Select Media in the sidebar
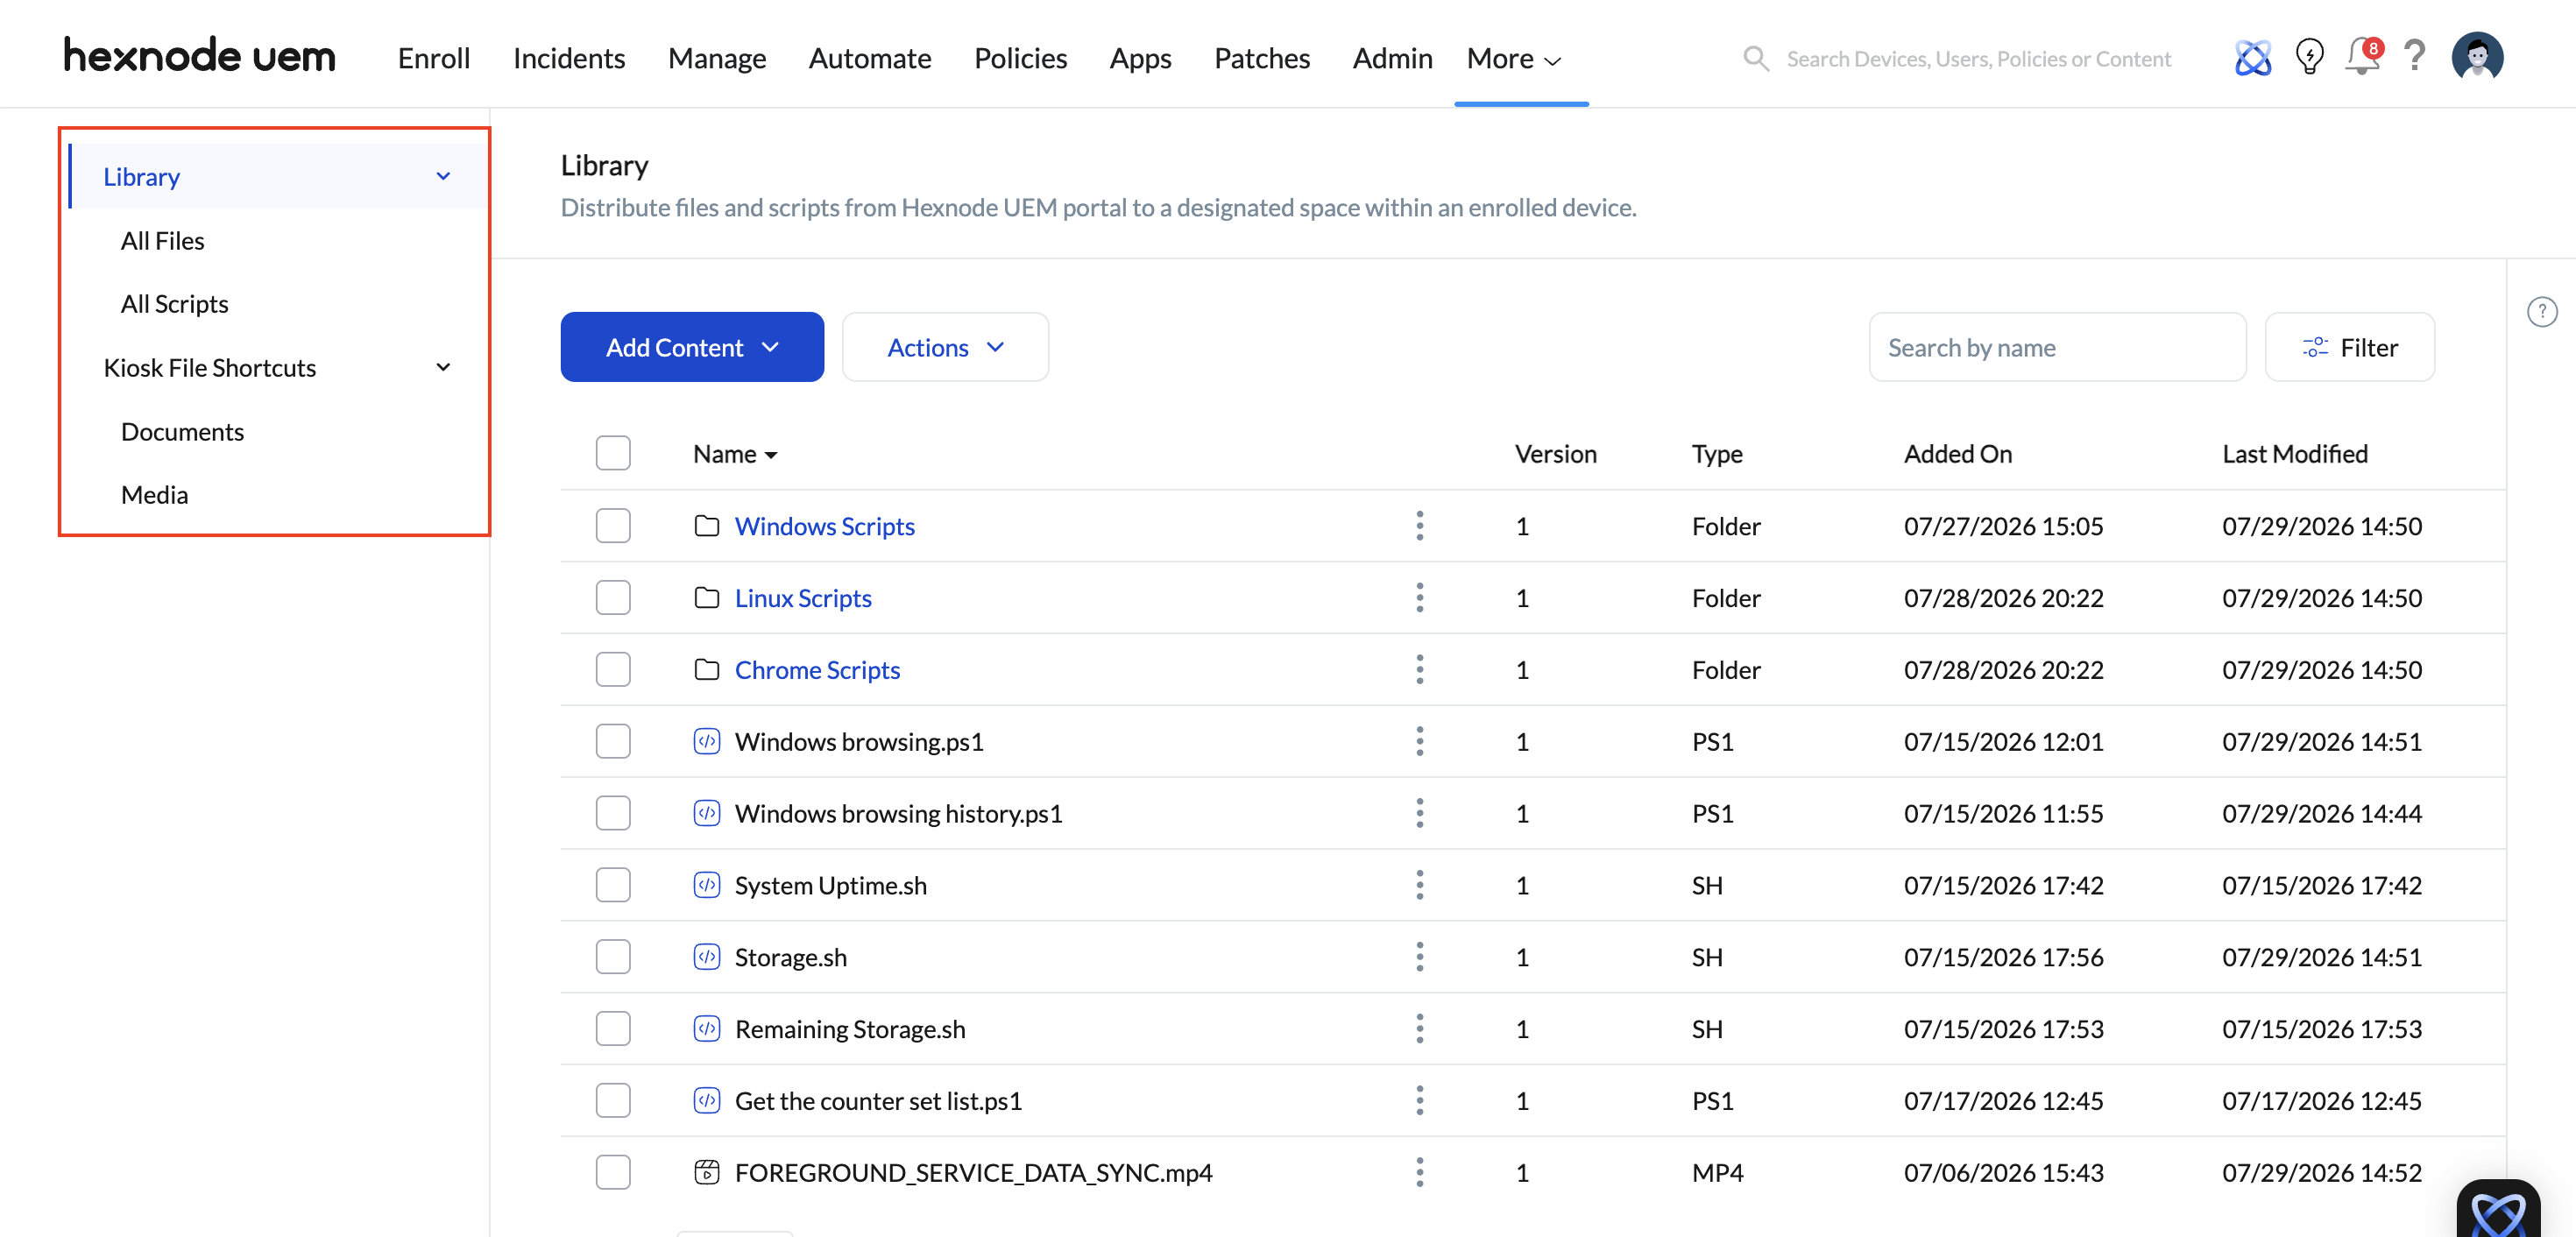This screenshot has height=1237, width=2576. coord(154,495)
